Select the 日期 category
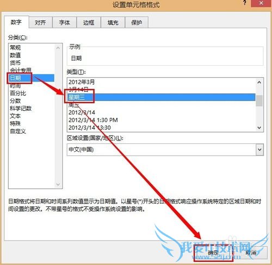 click(x=32, y=78)
